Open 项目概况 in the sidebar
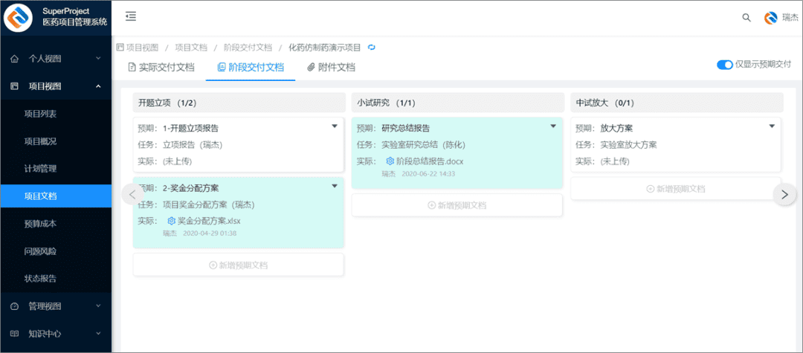Screen dimensions: 803x353 click(x=56, y=142)
